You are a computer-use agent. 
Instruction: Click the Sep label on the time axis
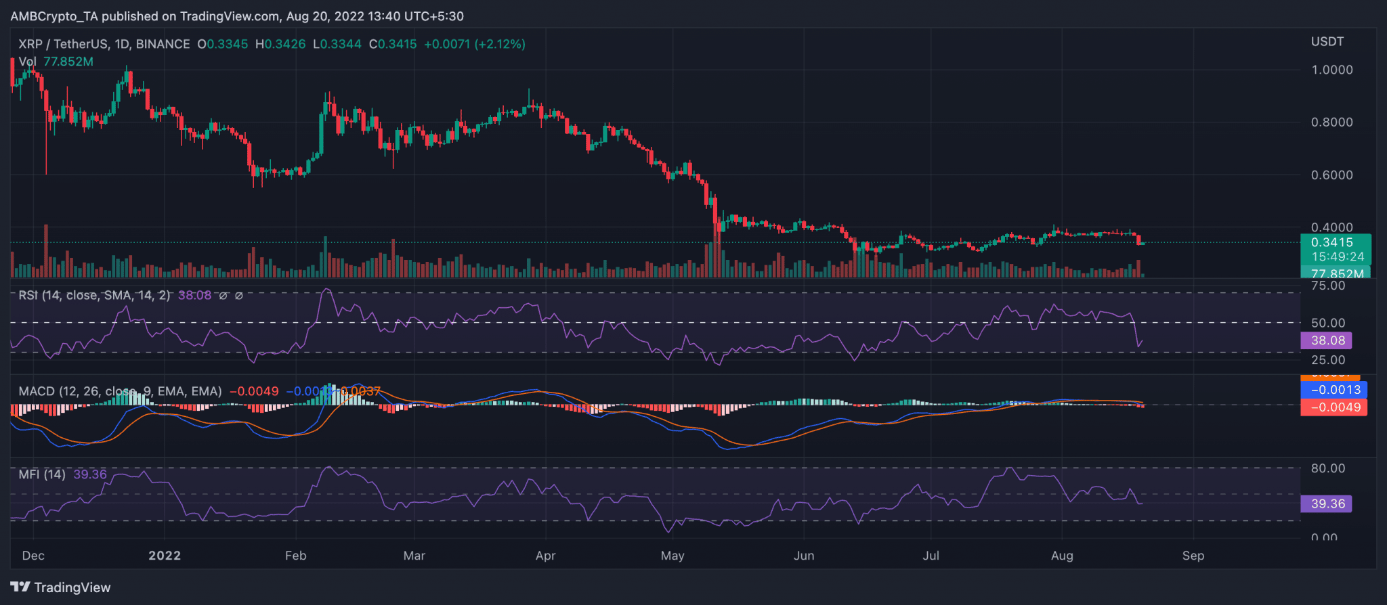coord(1193,556)
